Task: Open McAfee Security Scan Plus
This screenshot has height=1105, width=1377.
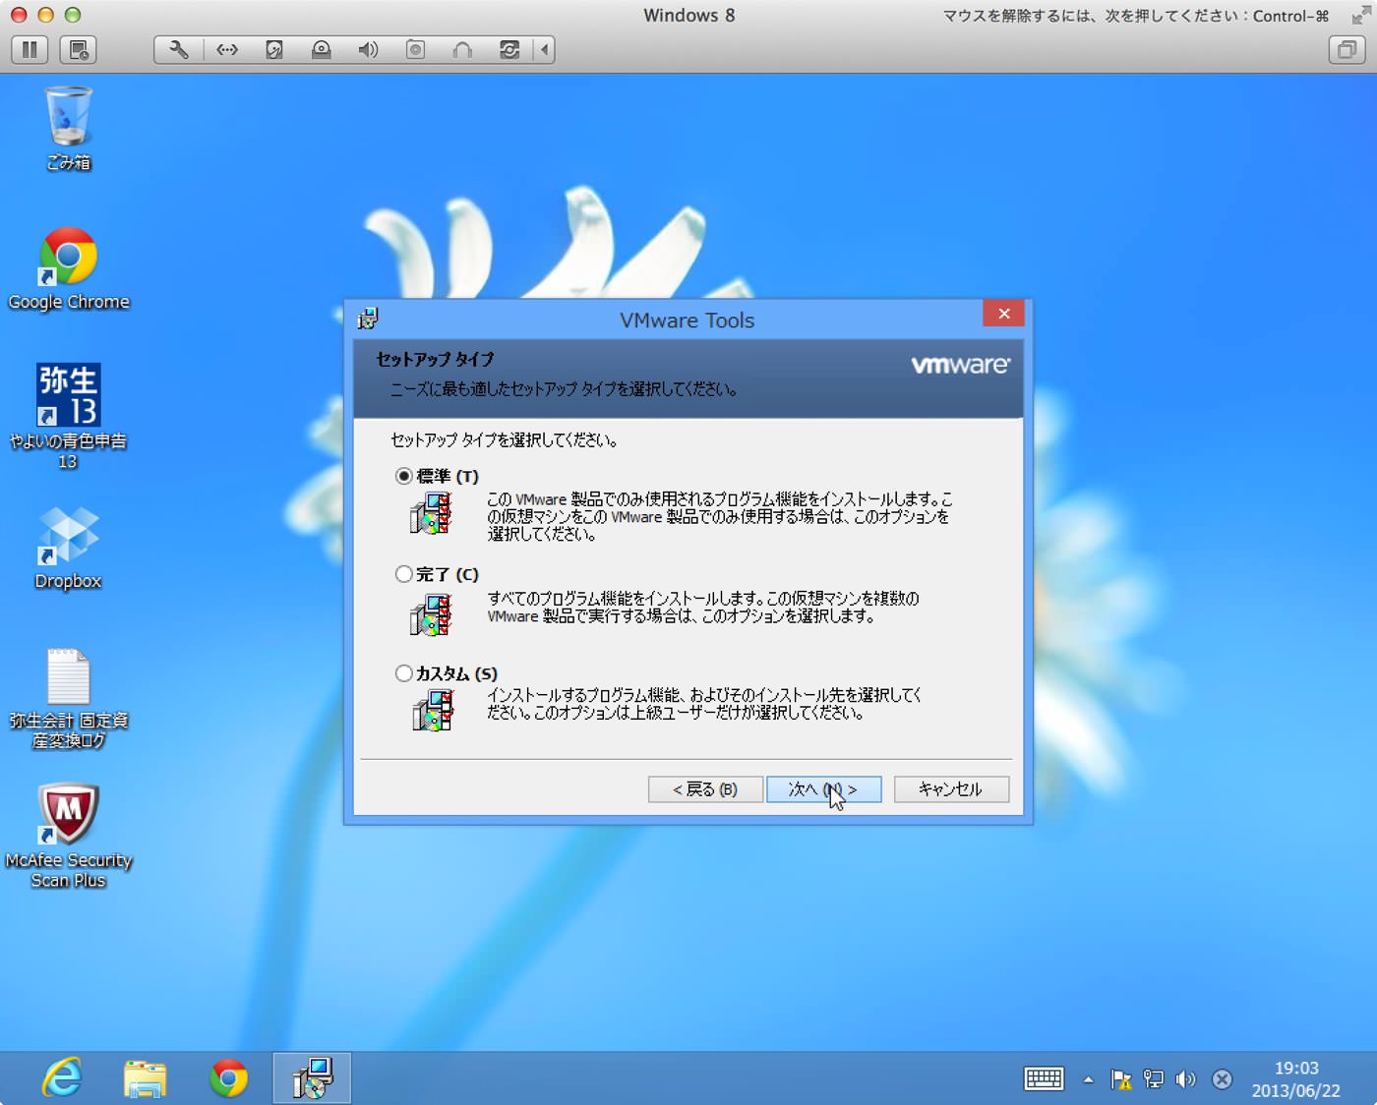Action: click(68, 837)
